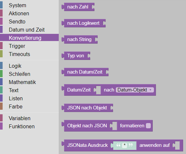
Task: Pick the 'nach Logikwert' block
Action: (84, 23)
